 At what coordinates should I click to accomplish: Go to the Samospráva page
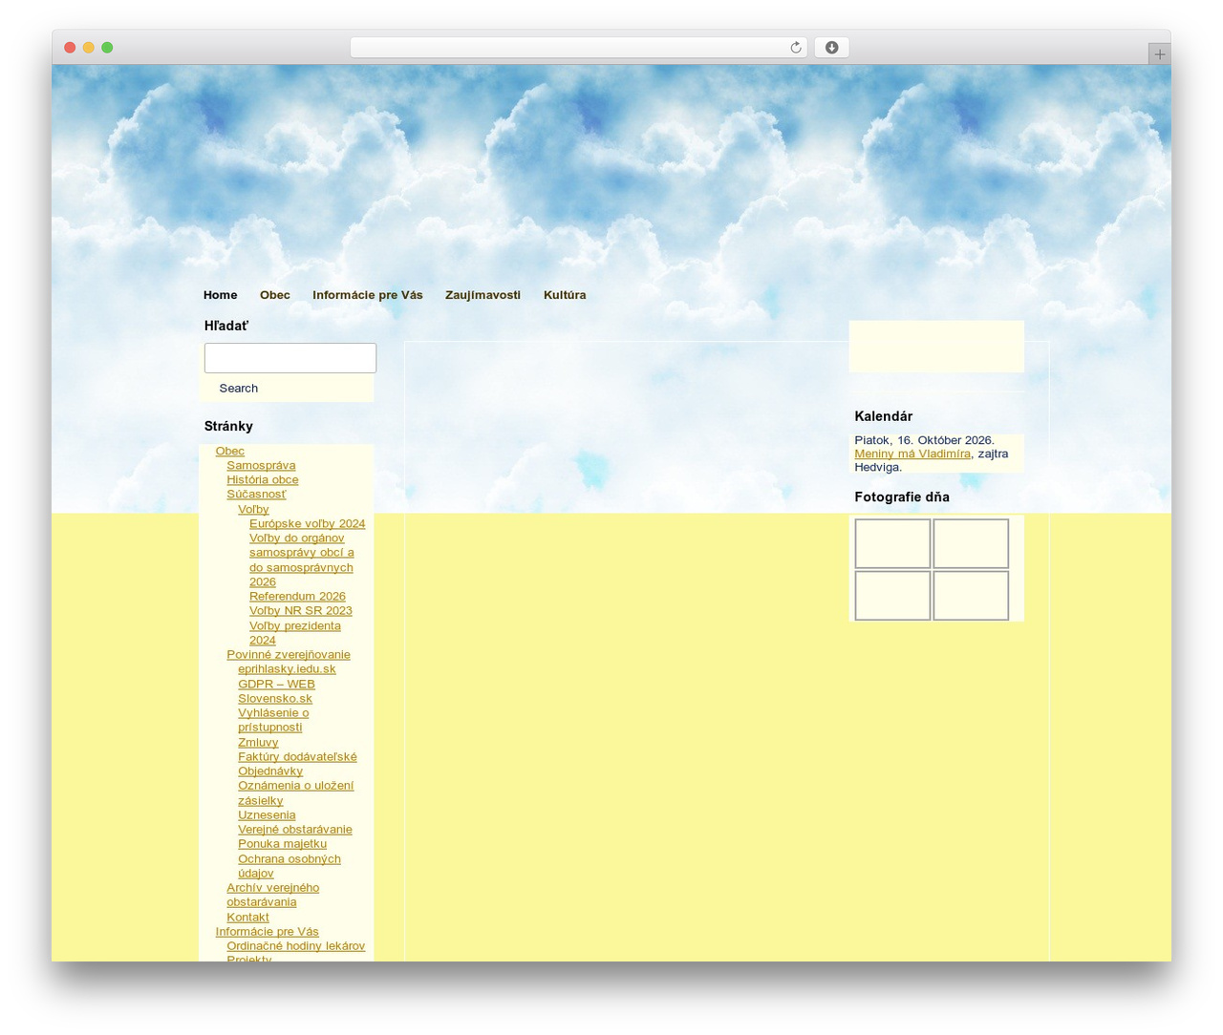pyautogui.click(x=261, y=465)
